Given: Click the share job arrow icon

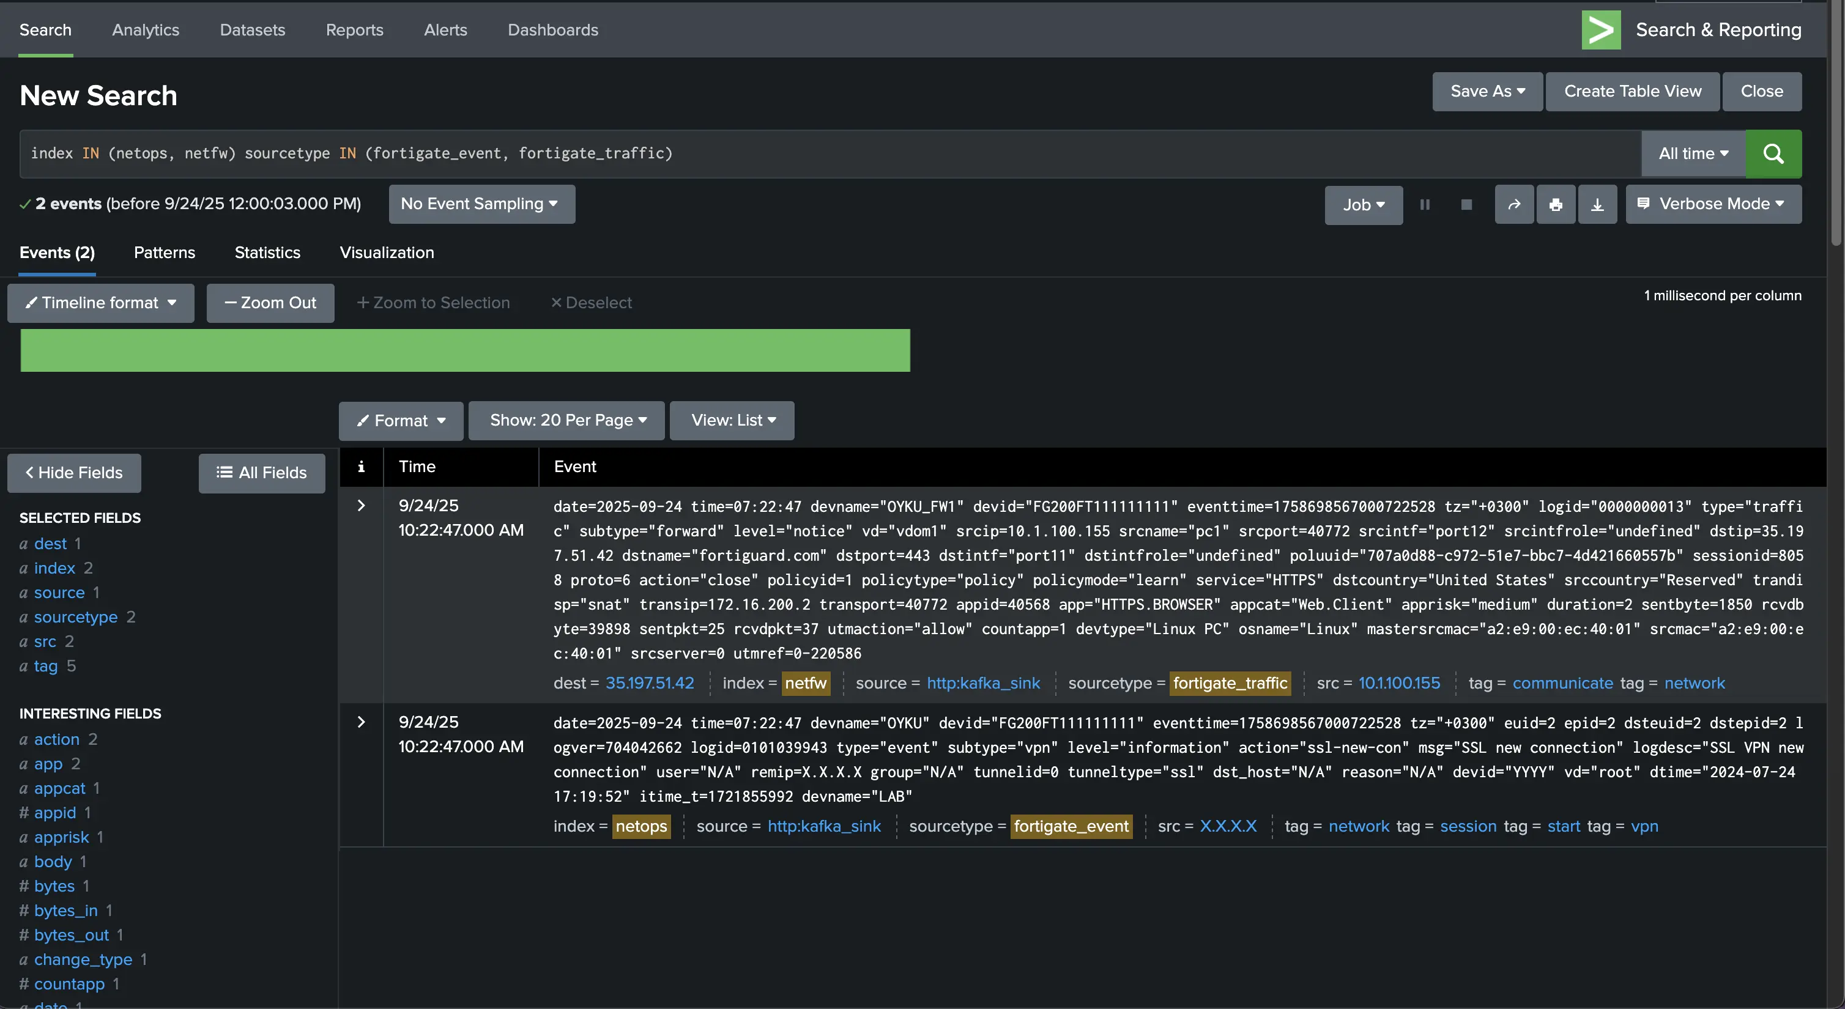Looking at the screenshot, I should click(1513, 205).
